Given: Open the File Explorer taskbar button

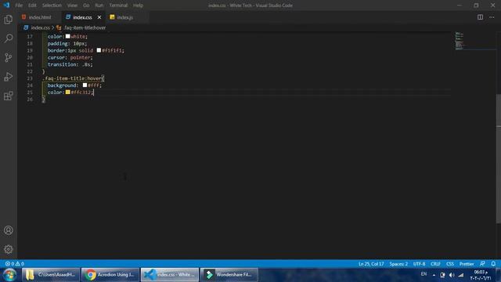Looking at the screenshot, I should coord(51,275).
